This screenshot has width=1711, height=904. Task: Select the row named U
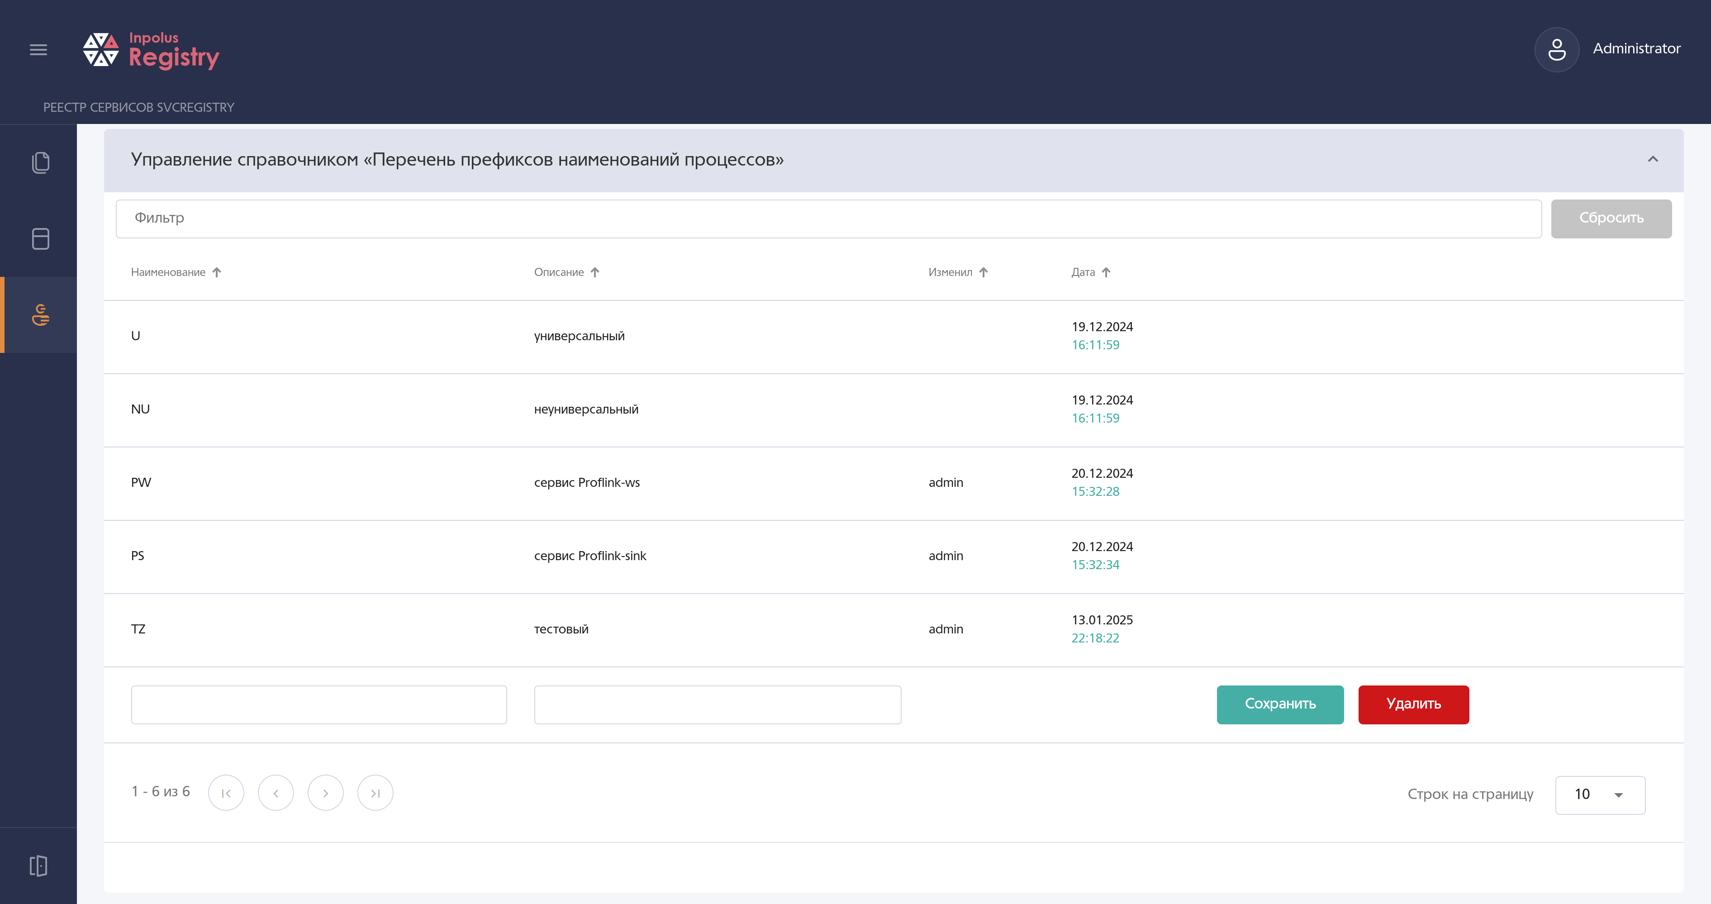(894, 337)
